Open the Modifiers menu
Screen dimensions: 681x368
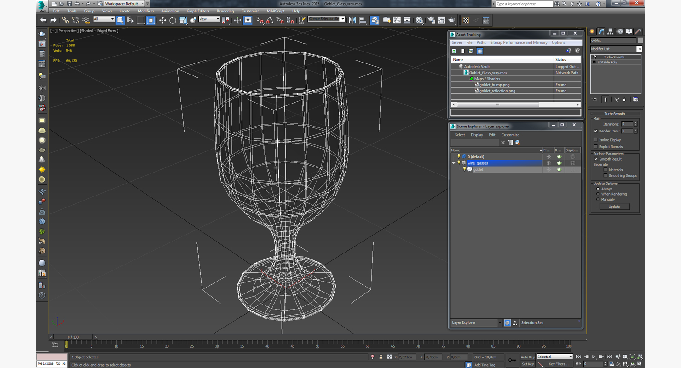[145, 11]
